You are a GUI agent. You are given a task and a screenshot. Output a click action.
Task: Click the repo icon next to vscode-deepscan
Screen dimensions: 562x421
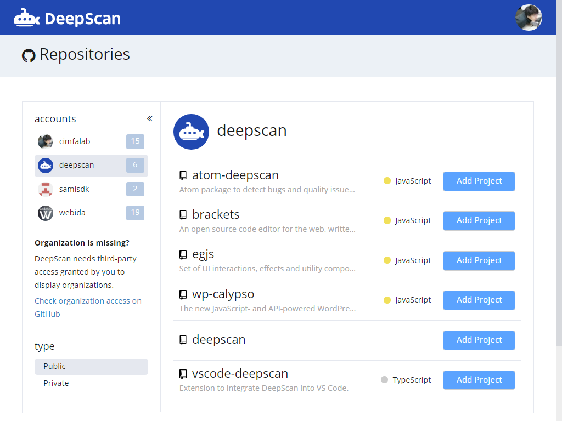click(183, 374)
